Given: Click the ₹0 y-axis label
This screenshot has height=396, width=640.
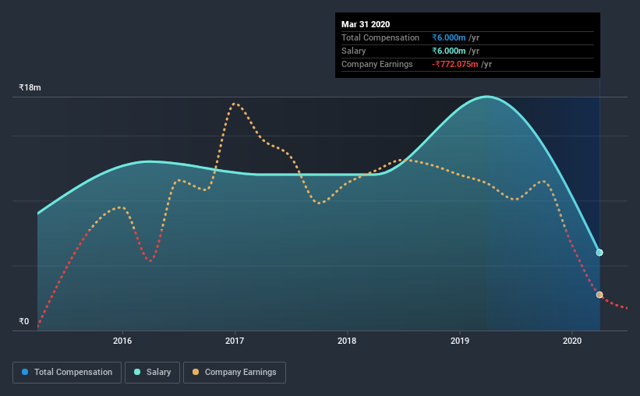Looking at the screenshot, I should click(x=24, y=321).
